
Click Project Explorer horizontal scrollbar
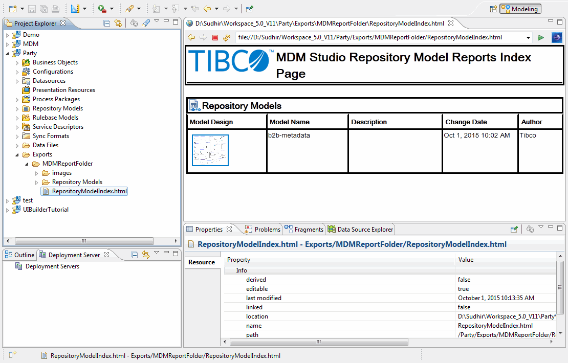84,241
